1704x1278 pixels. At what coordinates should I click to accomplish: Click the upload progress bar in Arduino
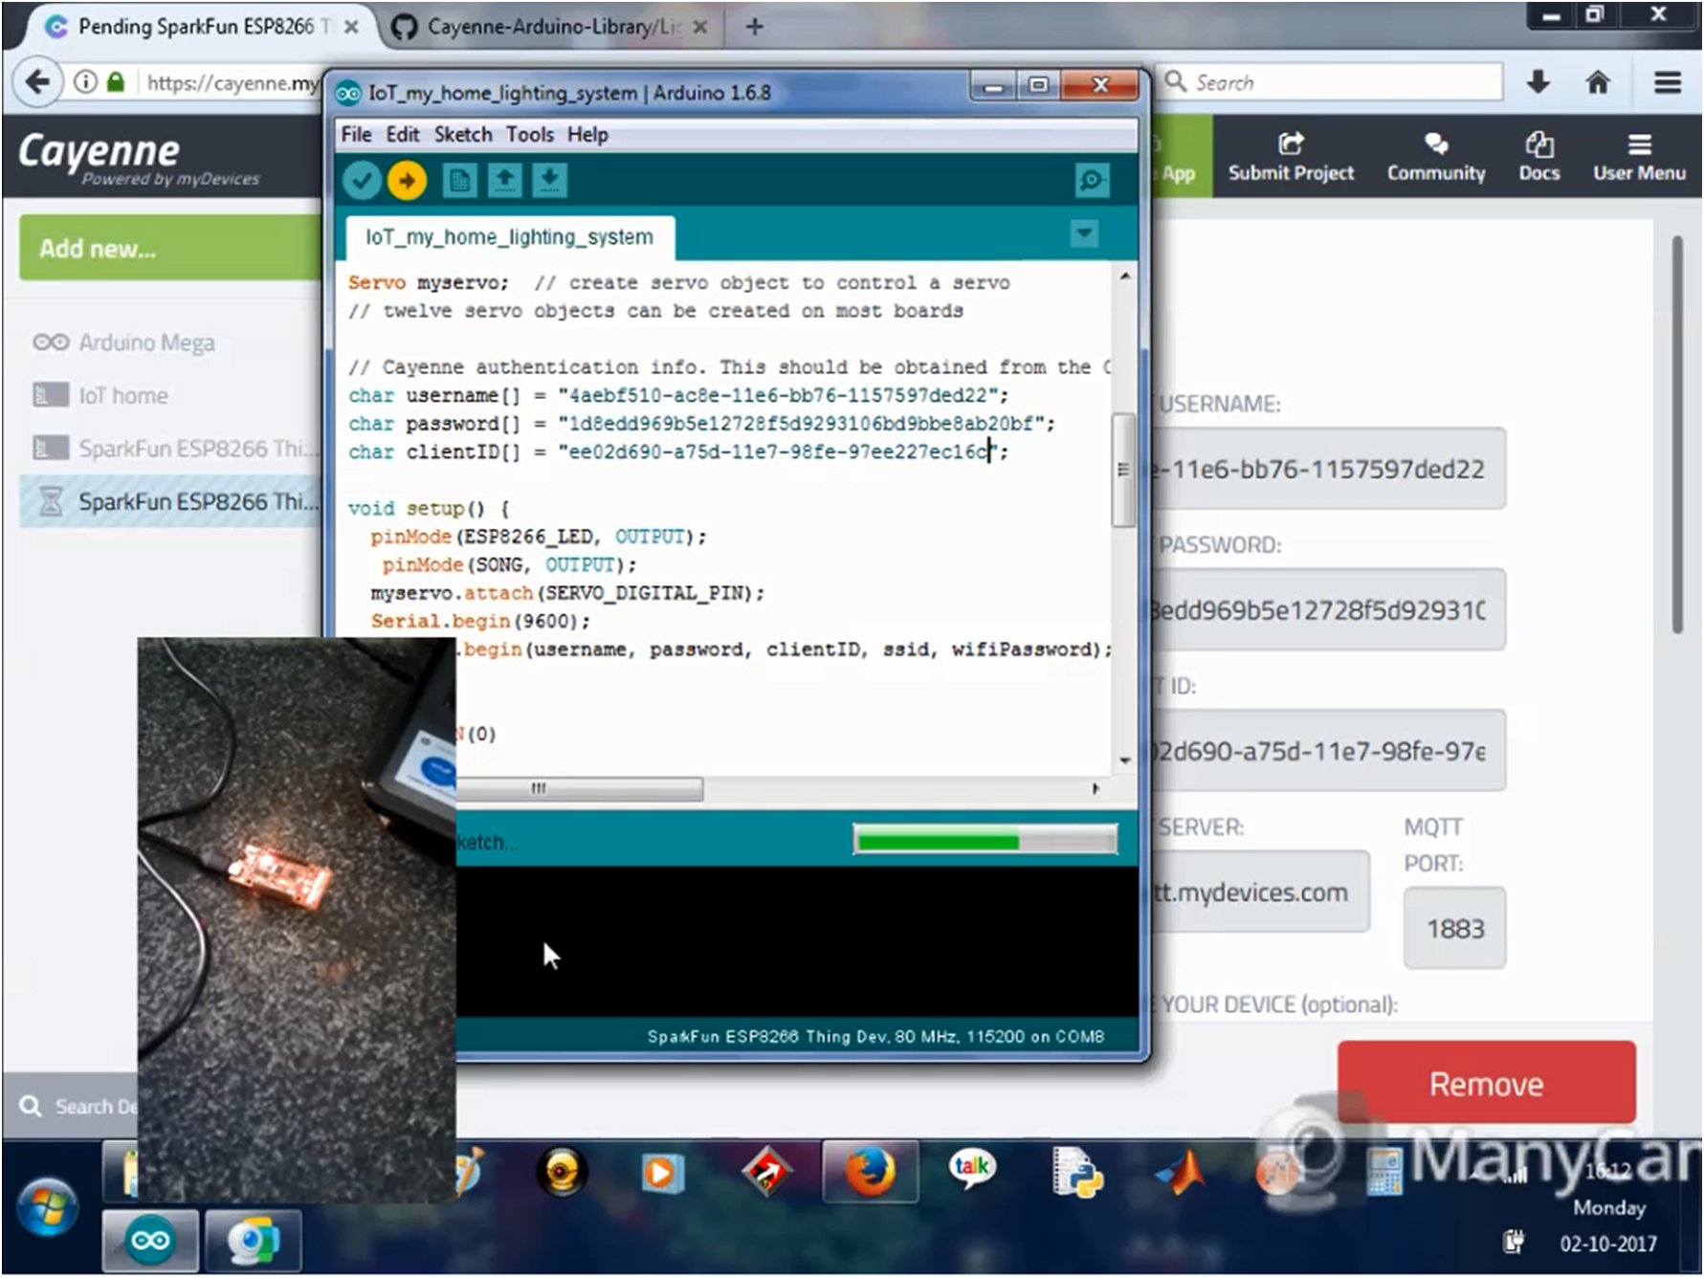985,841
